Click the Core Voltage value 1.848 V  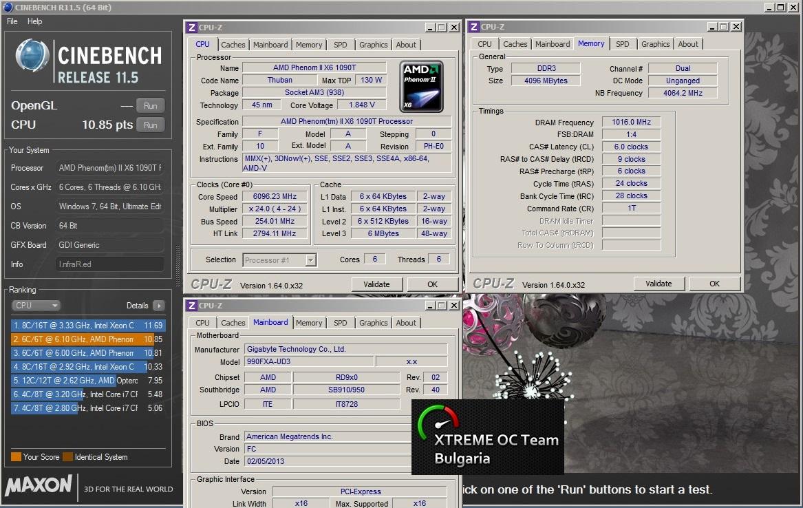362,105
